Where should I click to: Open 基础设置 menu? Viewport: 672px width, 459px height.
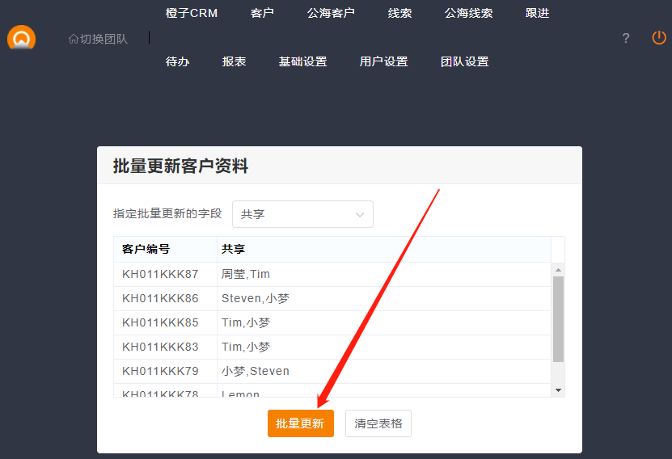(302, 61)
